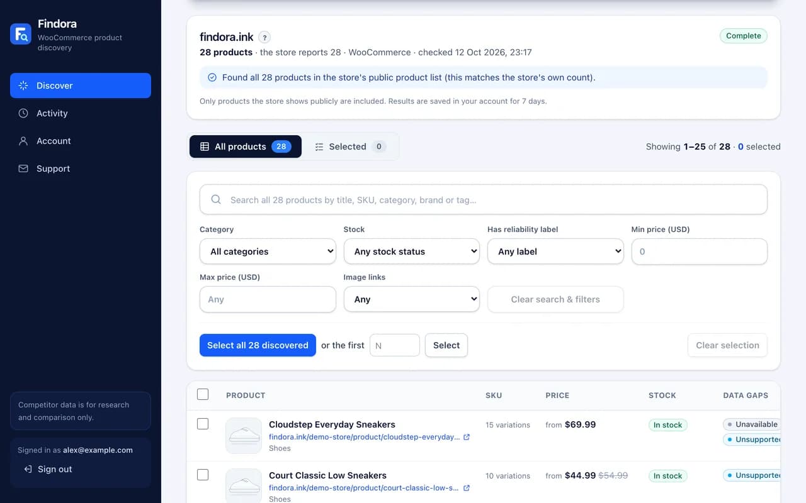
Task: Click the check circle icon in found-products notice
Action: click(x=212, y=78)
